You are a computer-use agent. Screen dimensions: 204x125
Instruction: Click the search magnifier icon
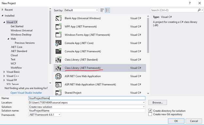(x=199, y=10)
